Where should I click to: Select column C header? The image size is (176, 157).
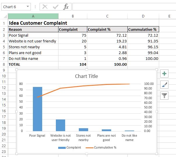[107, 16]
